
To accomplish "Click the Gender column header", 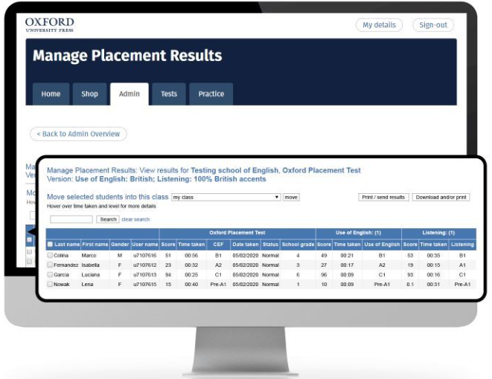I will pyautogui.click(x=120, y=244).
